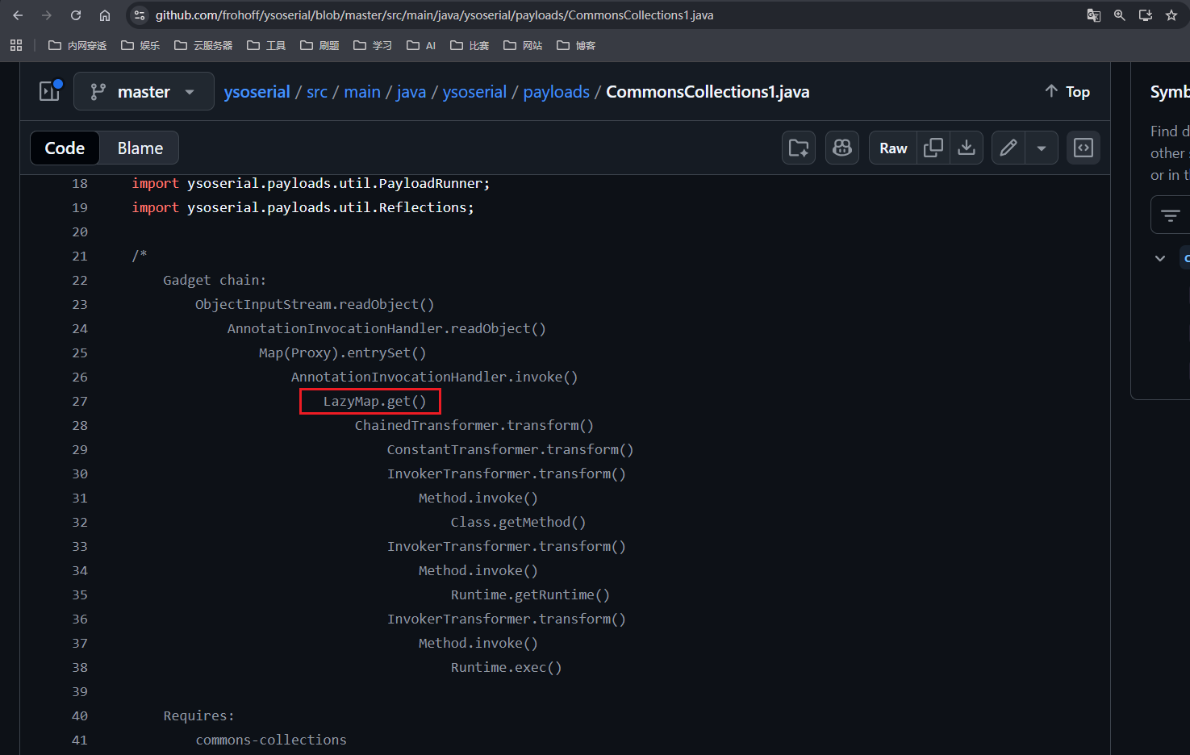Navigate to payloads folder breadcrumb
This screenshot has width=1190, height=755.
click(556, 92)
